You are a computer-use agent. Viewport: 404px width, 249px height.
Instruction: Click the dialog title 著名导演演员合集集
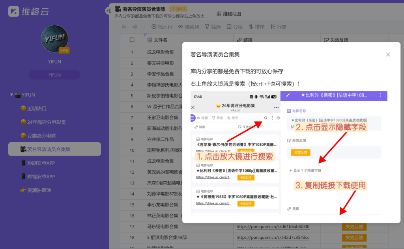(215, 54)
